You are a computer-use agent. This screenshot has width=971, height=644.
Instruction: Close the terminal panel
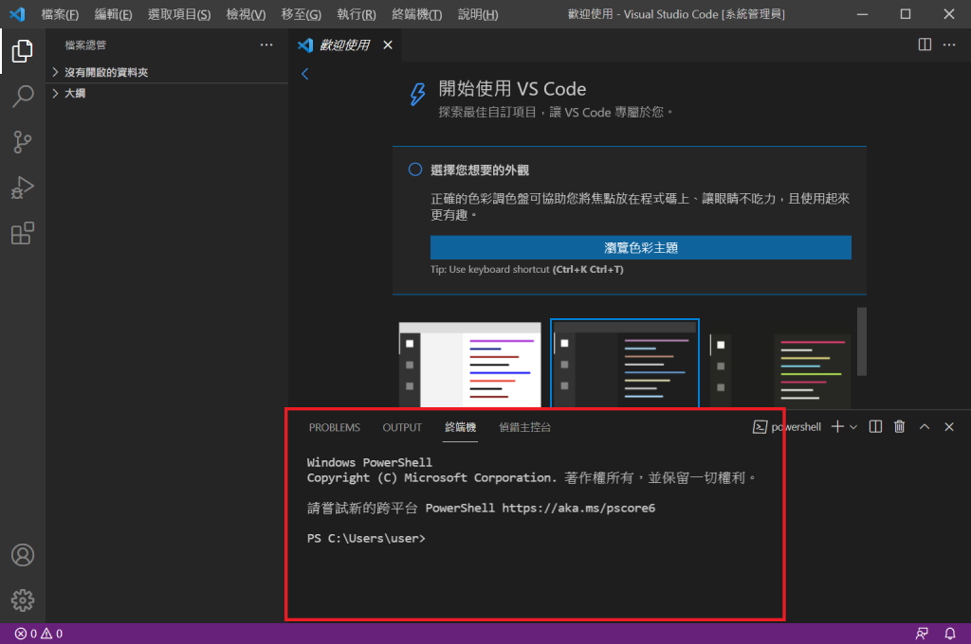pos(949,427)
